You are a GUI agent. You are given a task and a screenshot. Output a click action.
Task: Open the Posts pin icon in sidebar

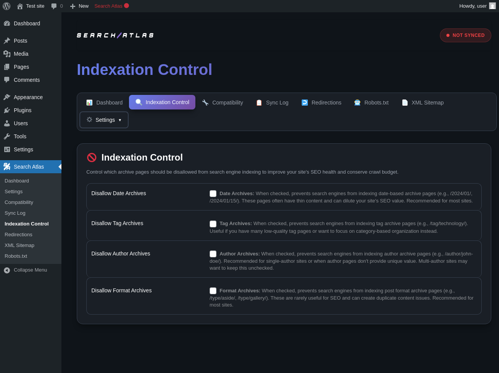7,41
